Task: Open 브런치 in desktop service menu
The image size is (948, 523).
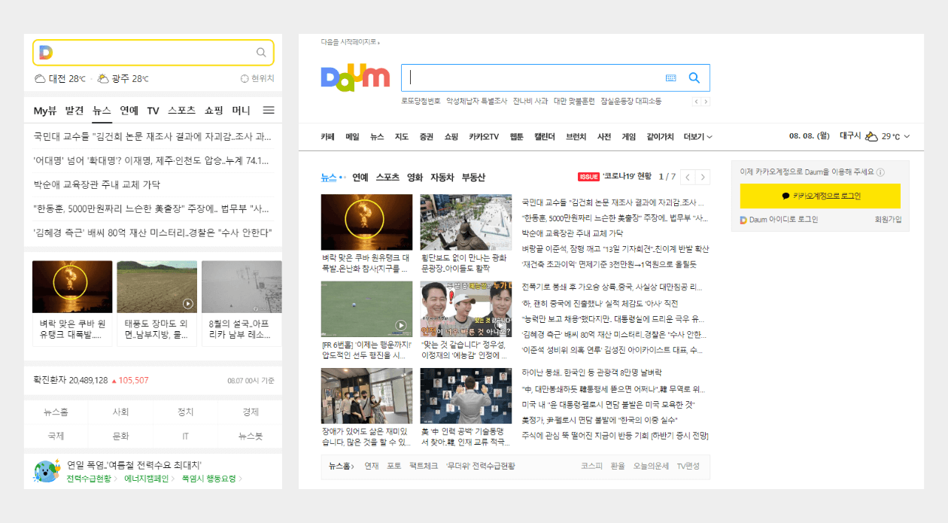Action: click(x=576, y=136)
